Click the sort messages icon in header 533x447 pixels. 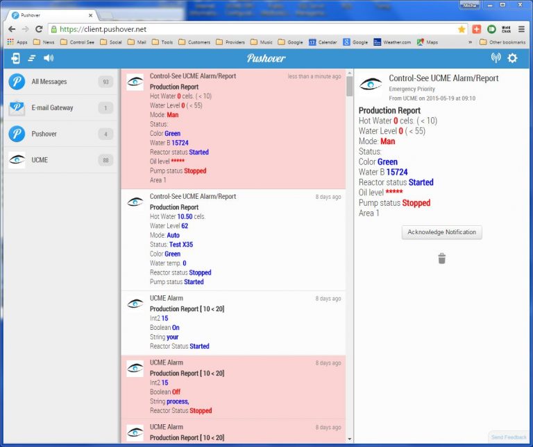pyautogui.click(x=31, y=58)
